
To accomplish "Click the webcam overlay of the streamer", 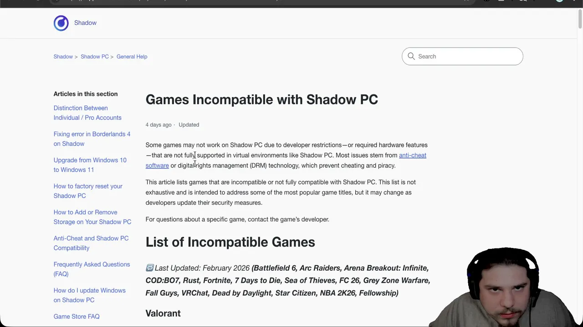I will tap(506, 287).
